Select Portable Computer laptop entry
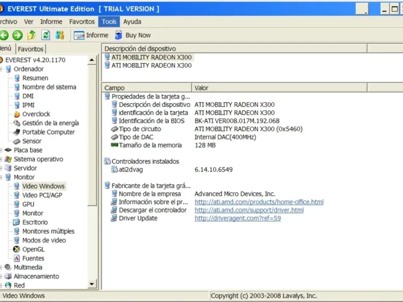 point(44,132)
